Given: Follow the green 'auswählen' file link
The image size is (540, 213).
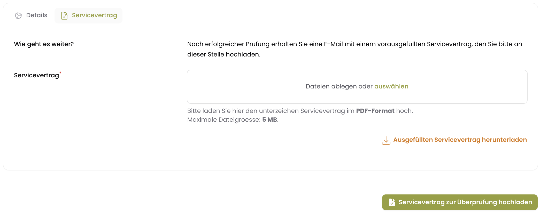Looking at the screenshot, I should click(x=391, y=86).
